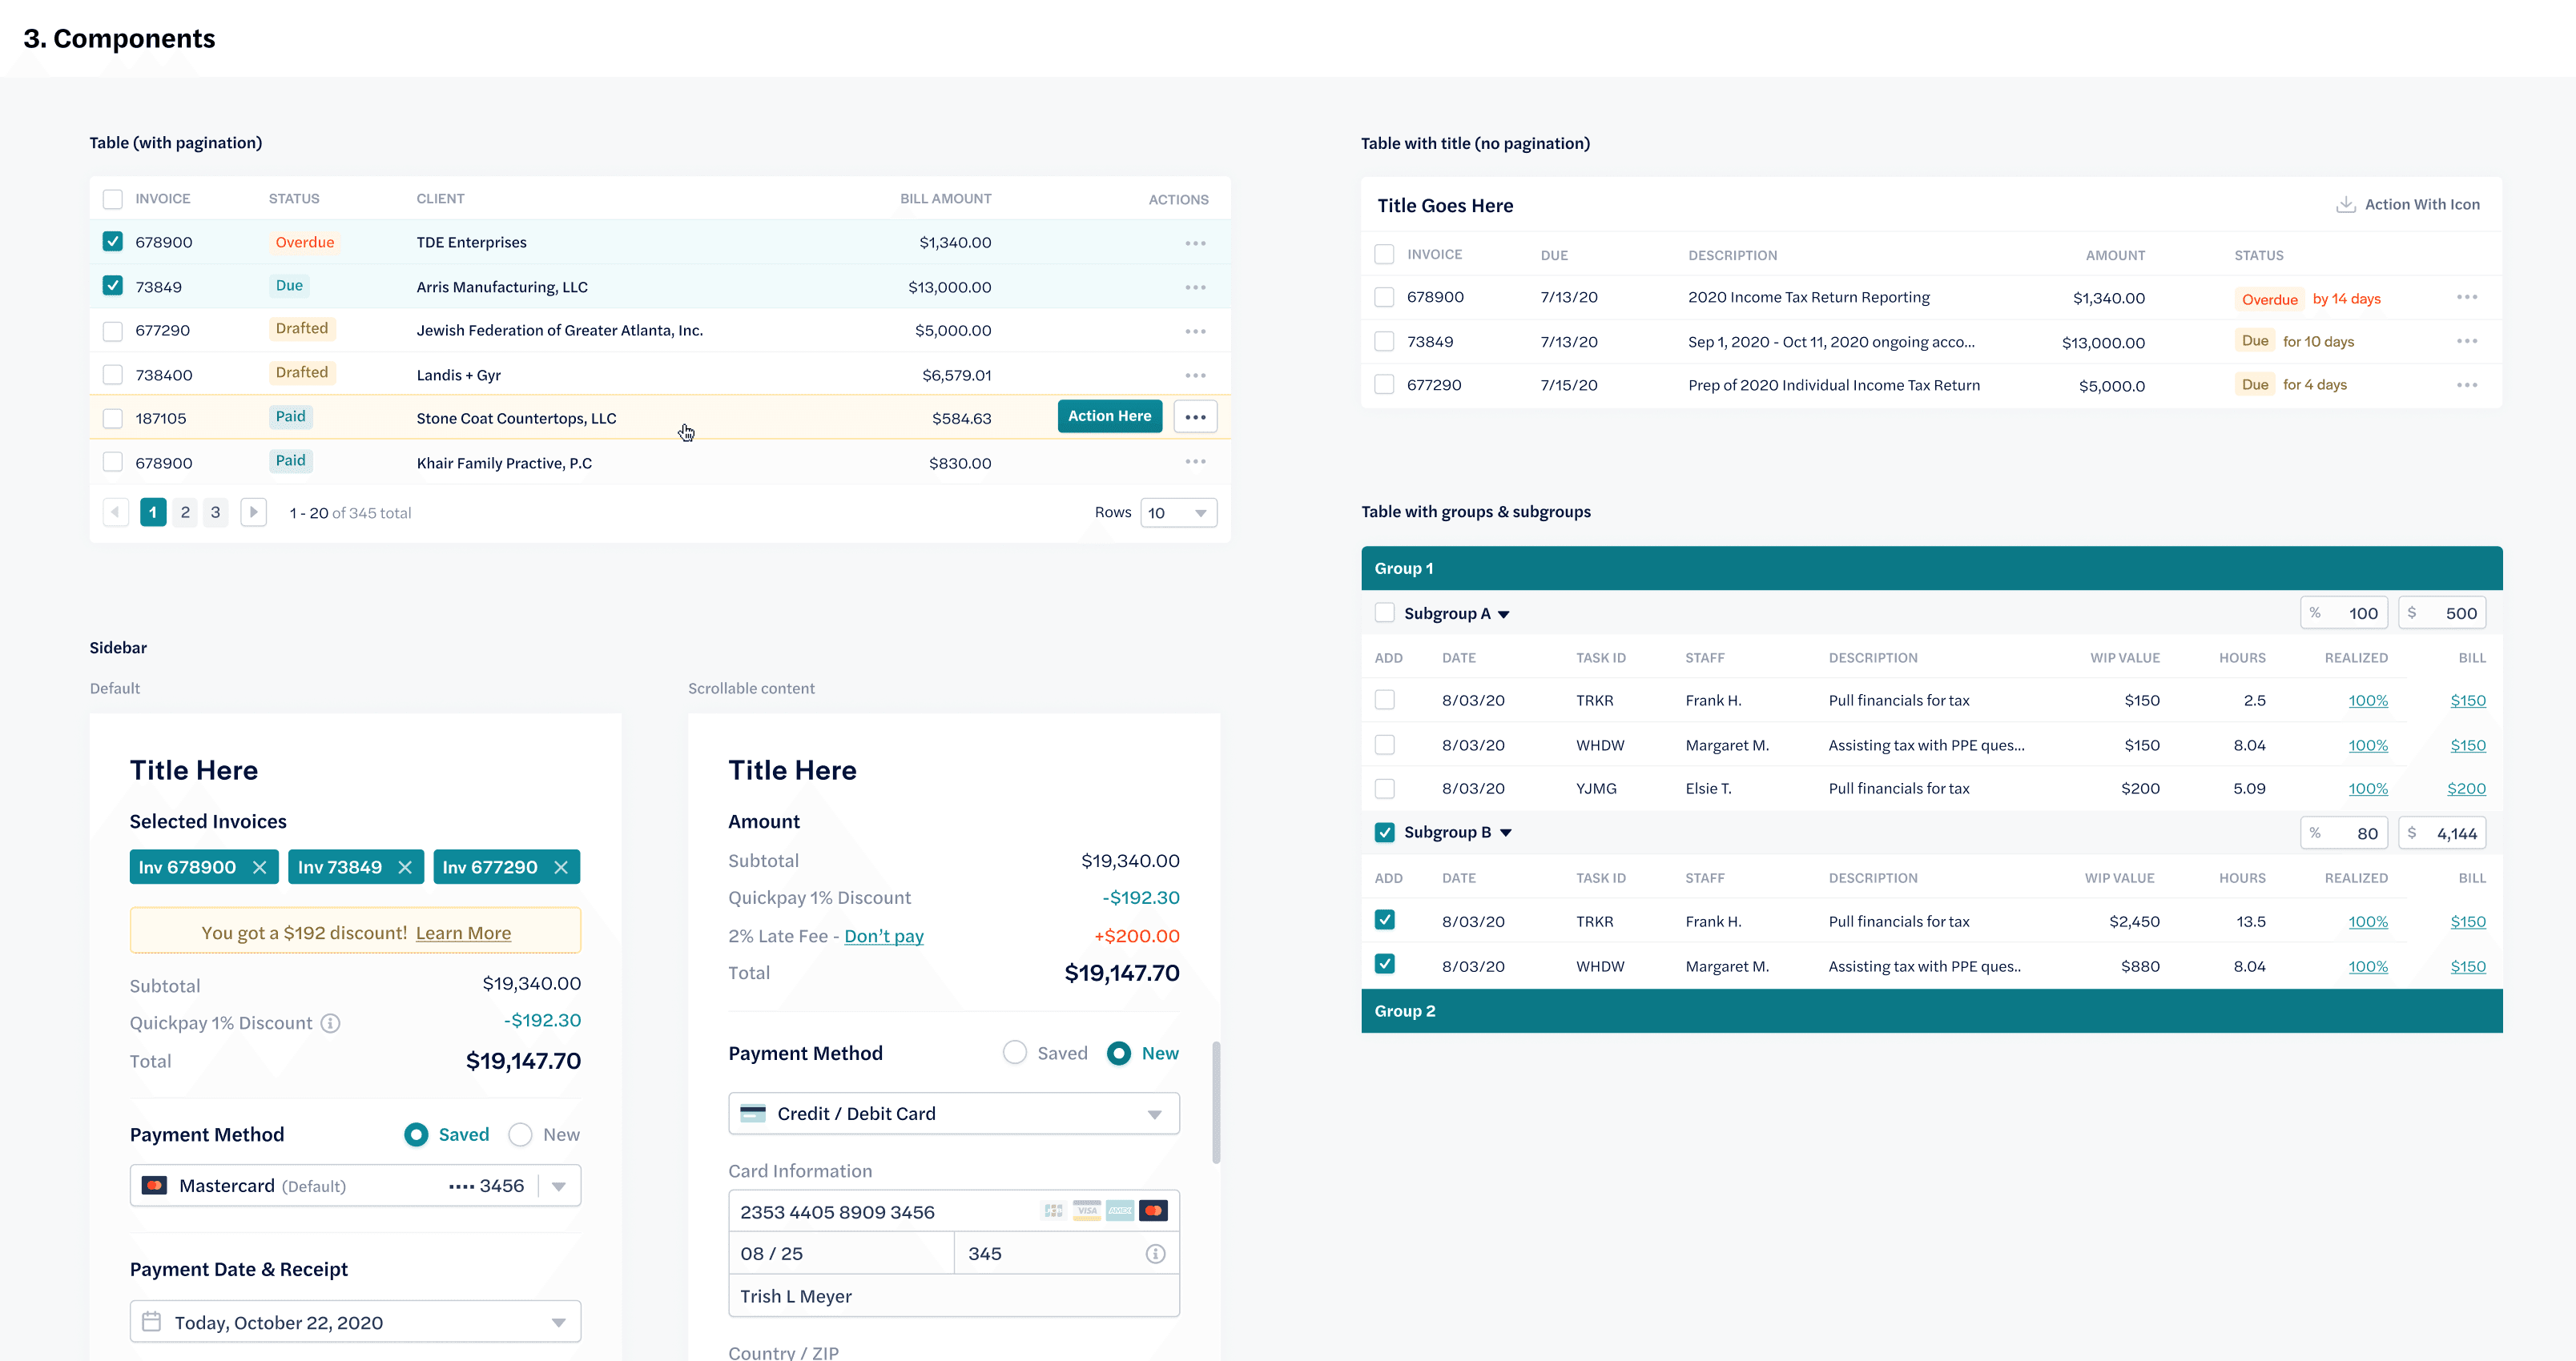Remove Inv 677290 chip with its X

point(561,867)
